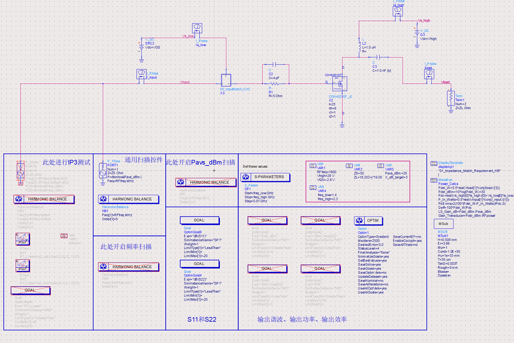Select the X3 InputMatch subcircuit block
Viewport: 514px width, 343px height.
click(226, 80)
